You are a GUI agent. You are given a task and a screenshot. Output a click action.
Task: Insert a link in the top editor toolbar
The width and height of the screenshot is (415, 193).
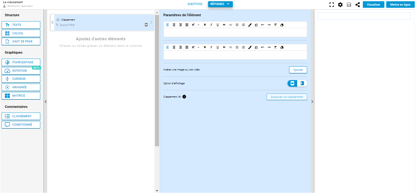(231, 25)
